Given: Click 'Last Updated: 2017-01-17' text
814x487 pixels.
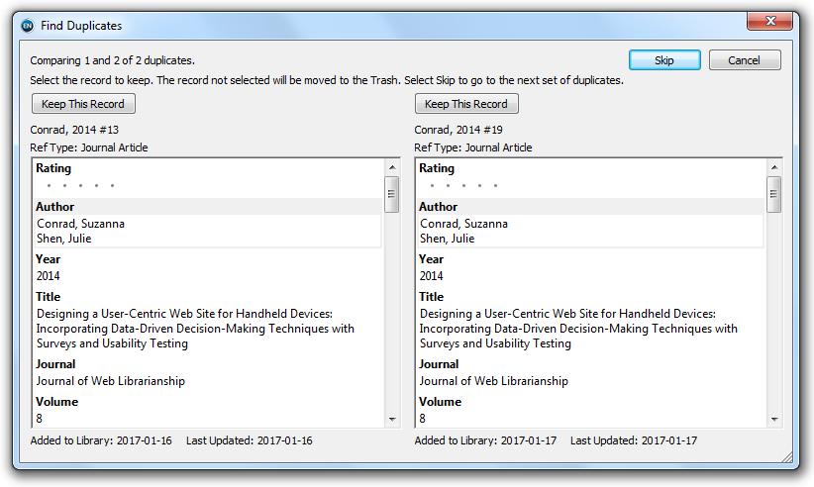Looking at the screenshot, I should [634, 440].
